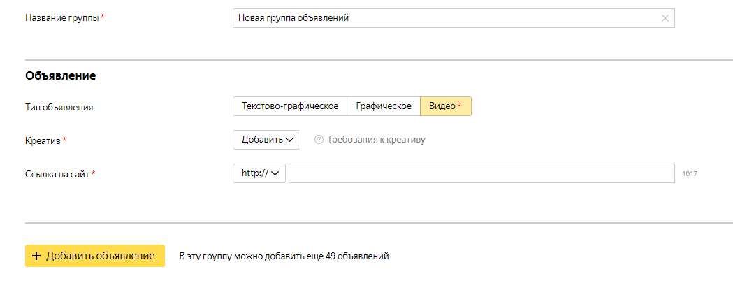Click the plus icon on the yellow button
733x283 pixels.
37,256
